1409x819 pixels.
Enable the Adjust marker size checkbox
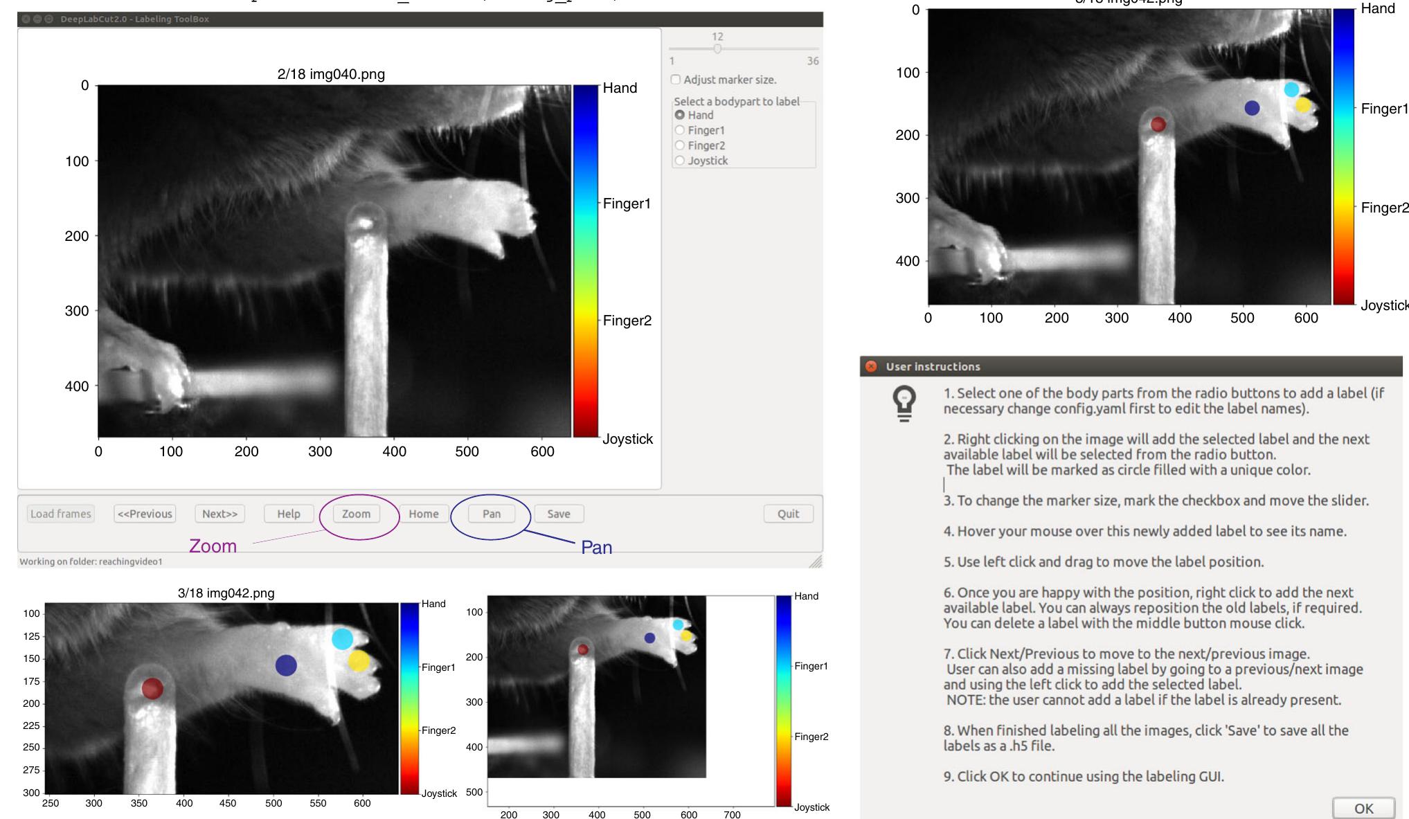point(676,80)
